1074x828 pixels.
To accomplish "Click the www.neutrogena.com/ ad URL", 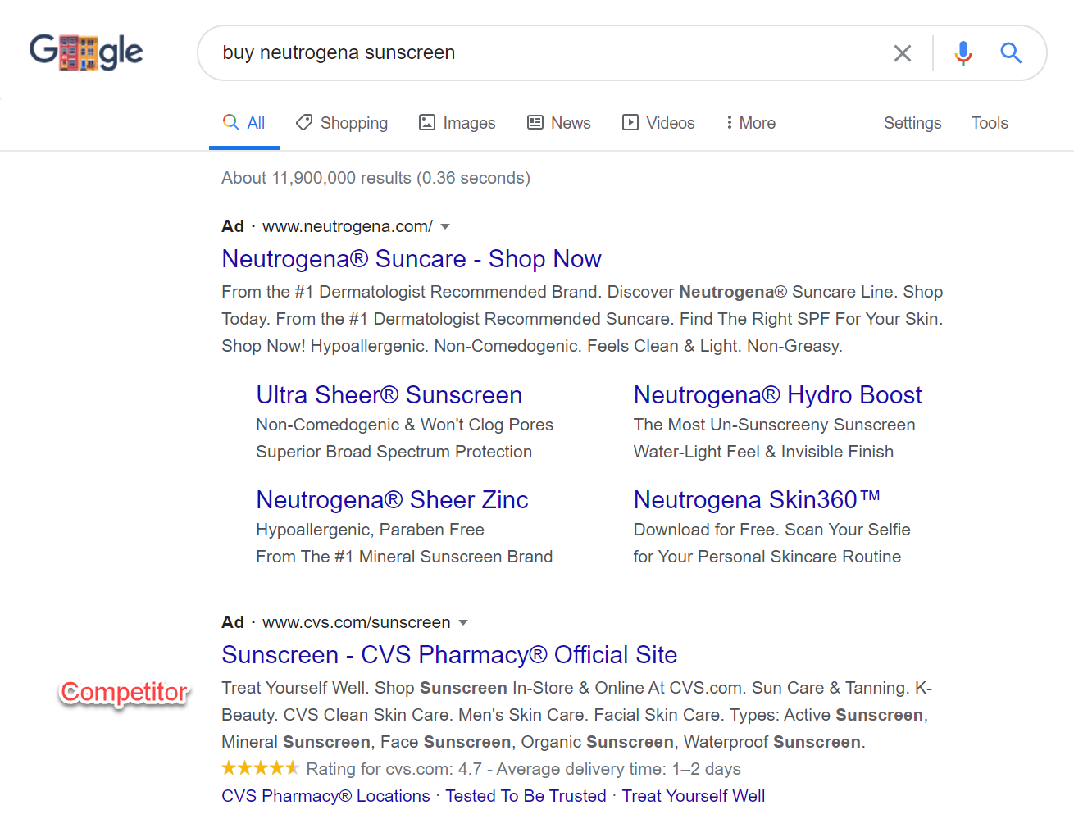I will point(348,226).
